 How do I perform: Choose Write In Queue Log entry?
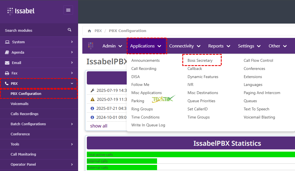click(148, 125)
